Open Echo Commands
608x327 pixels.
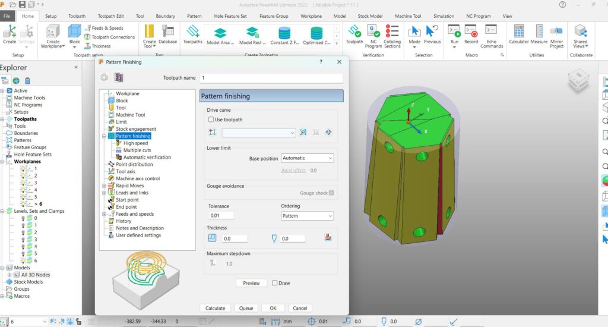[491, 36]
